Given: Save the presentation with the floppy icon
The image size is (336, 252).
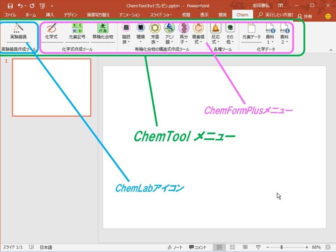Looking at the screenshot, I should (10, 6).
